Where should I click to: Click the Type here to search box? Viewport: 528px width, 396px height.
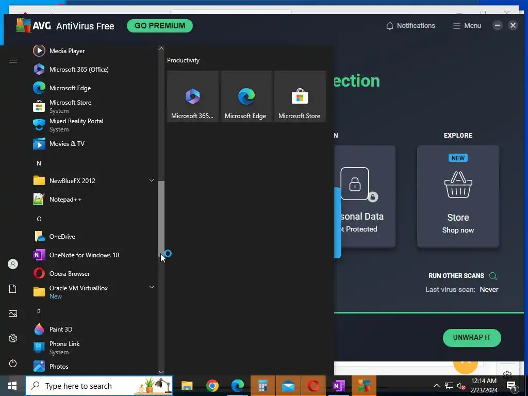[x=99, y=386]
